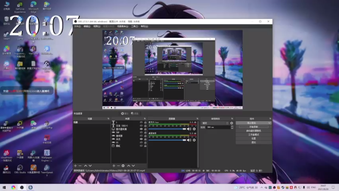
Task: Click the OBS preview canvas
Action: pyautogui.click(x=172, y=70)
